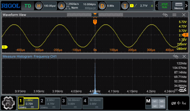Tap the RIGOL logo
Viewport: 190px width, 111px height.
(11, 6)
